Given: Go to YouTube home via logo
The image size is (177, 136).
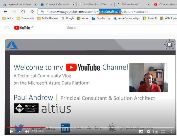Looking at the screenshot, I should pos(22,28).
